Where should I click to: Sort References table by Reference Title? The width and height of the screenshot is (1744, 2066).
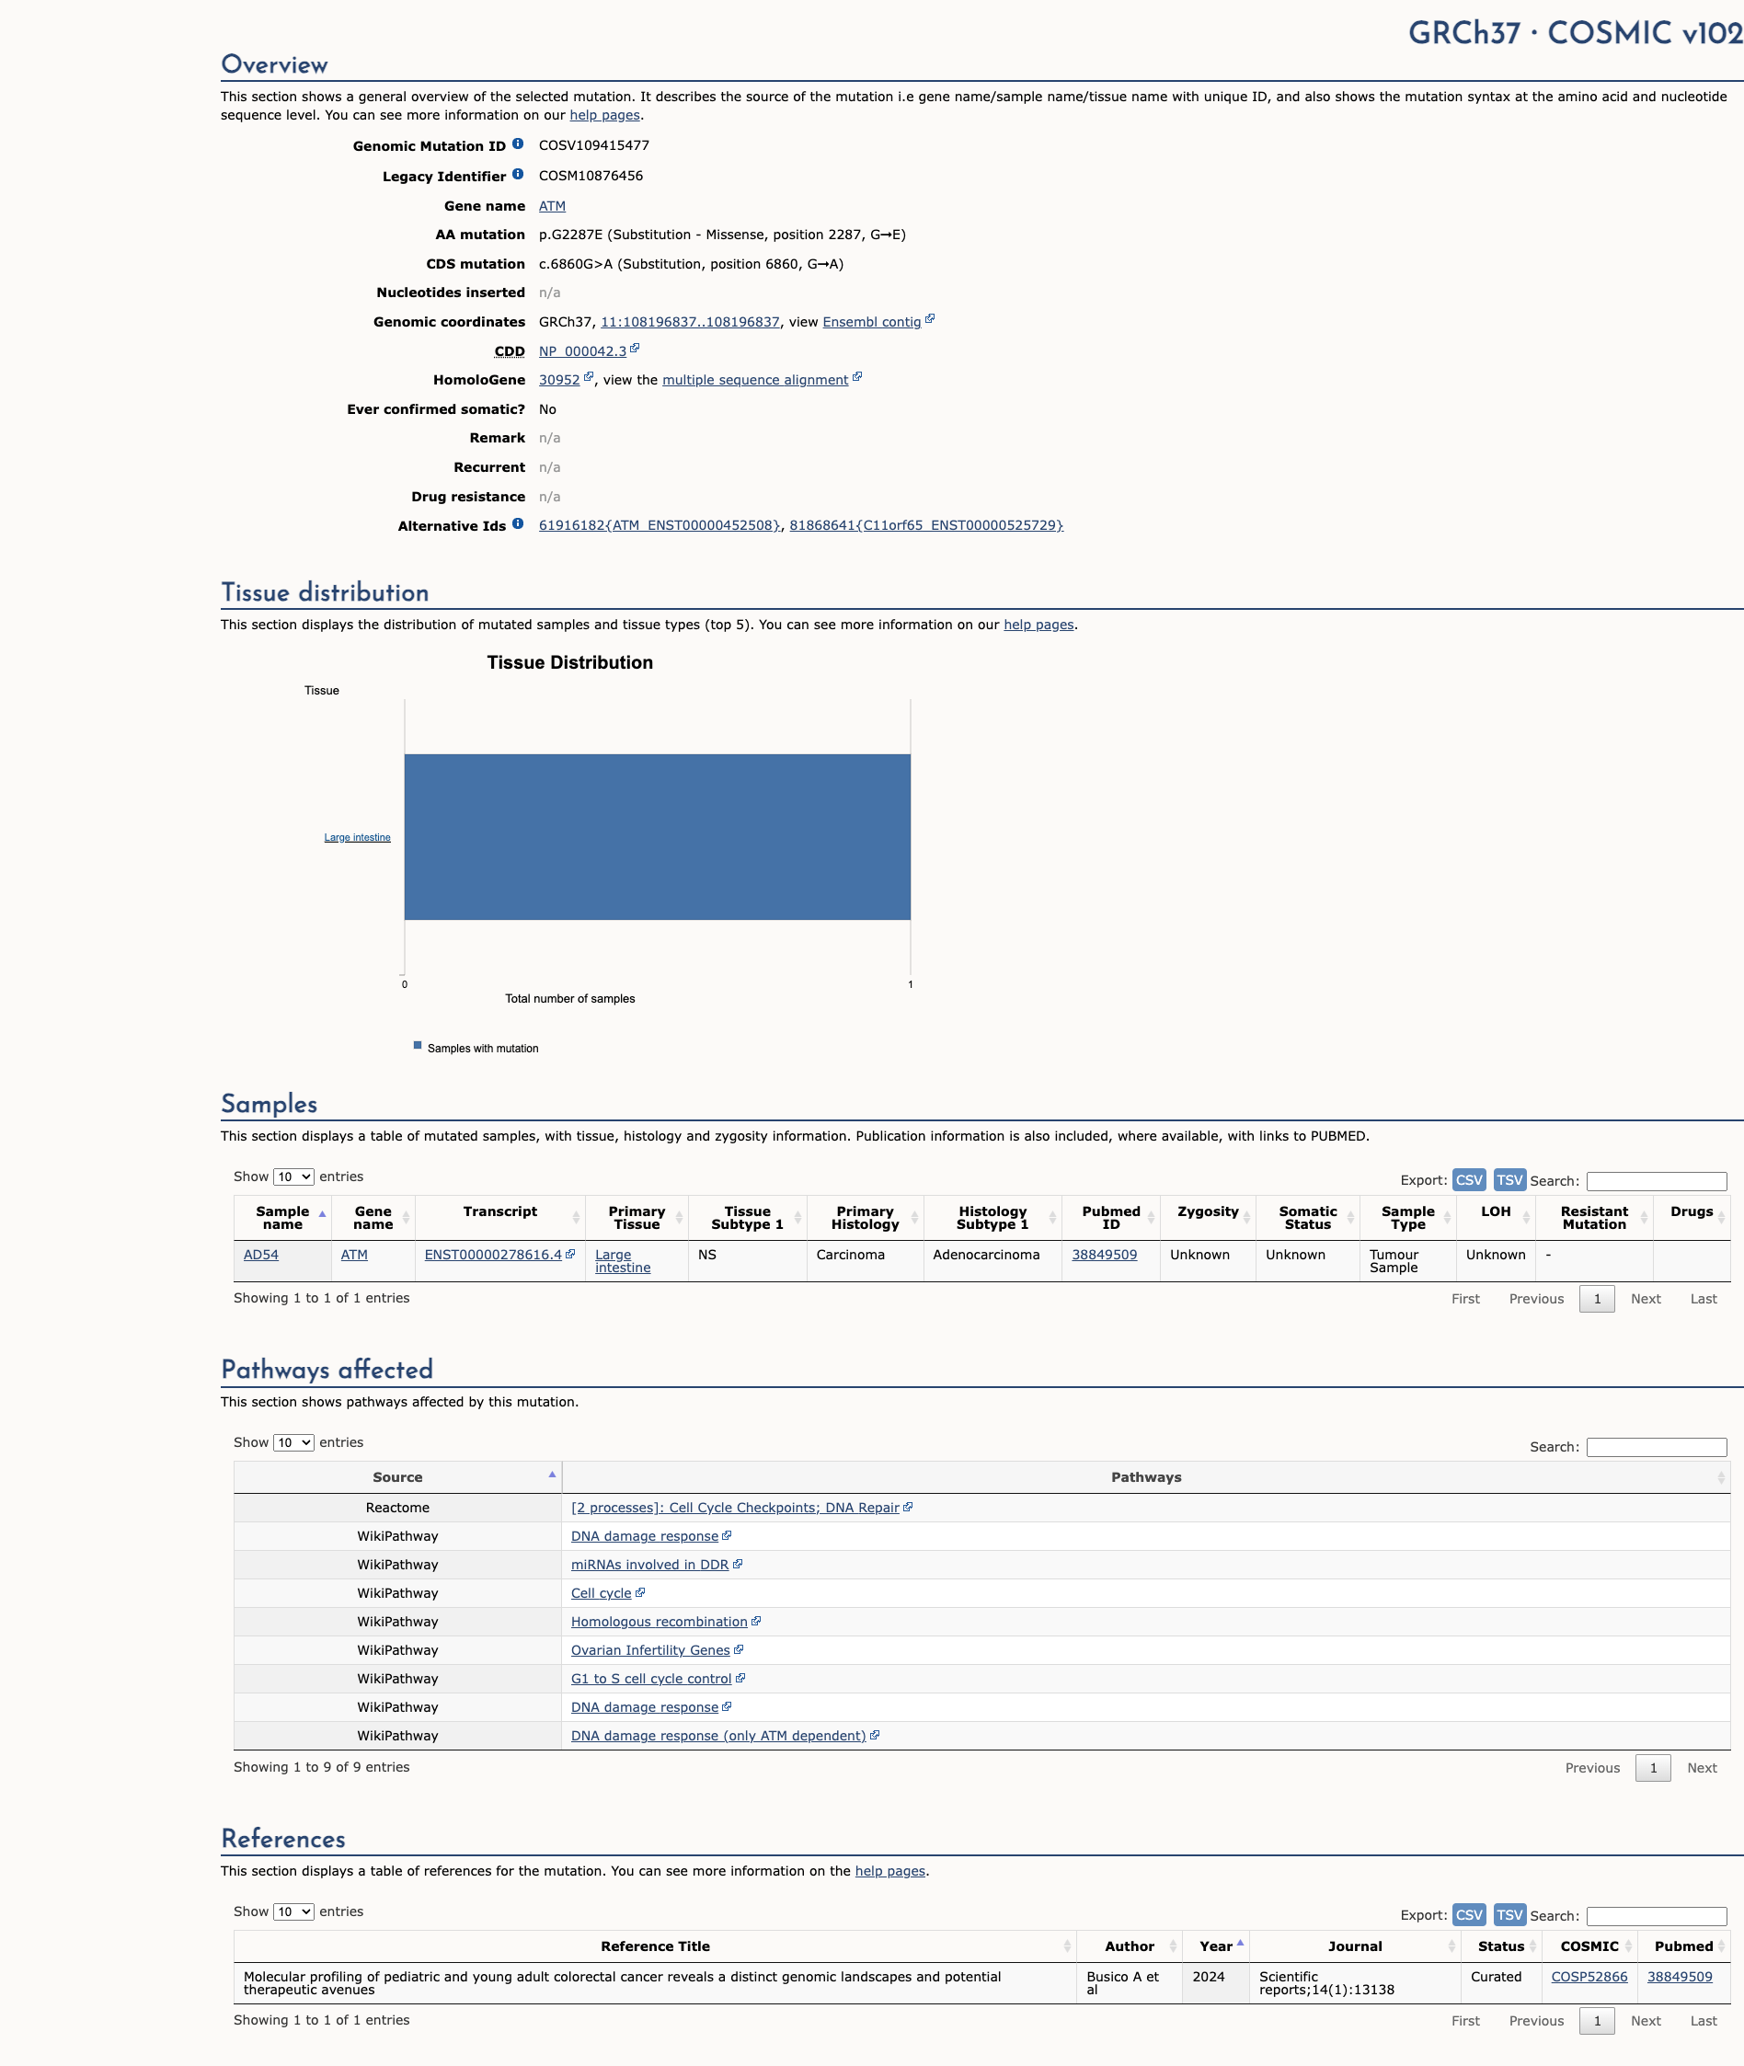pos(655,1946)
